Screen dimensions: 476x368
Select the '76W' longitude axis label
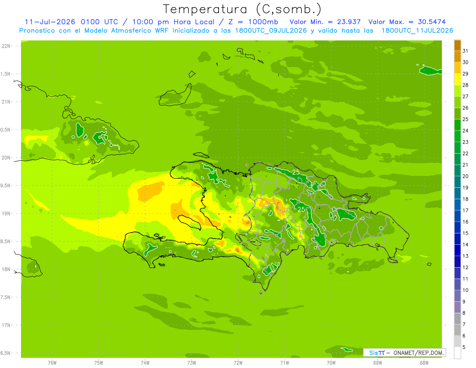pyautogui.click(x=52, y=363)
